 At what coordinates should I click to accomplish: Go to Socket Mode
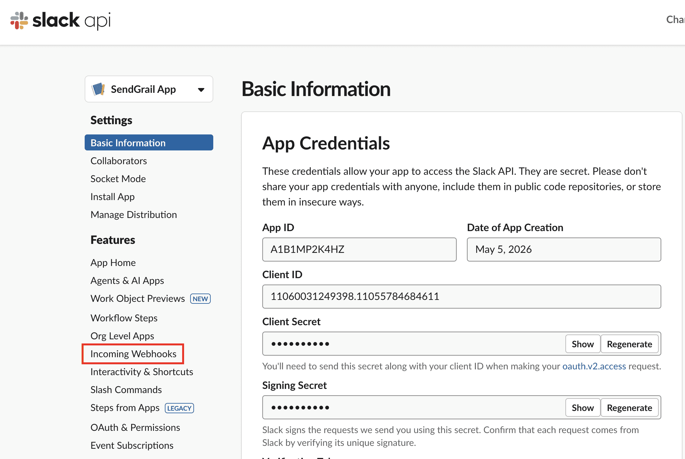pyautogui.click(x=118, y=179)
